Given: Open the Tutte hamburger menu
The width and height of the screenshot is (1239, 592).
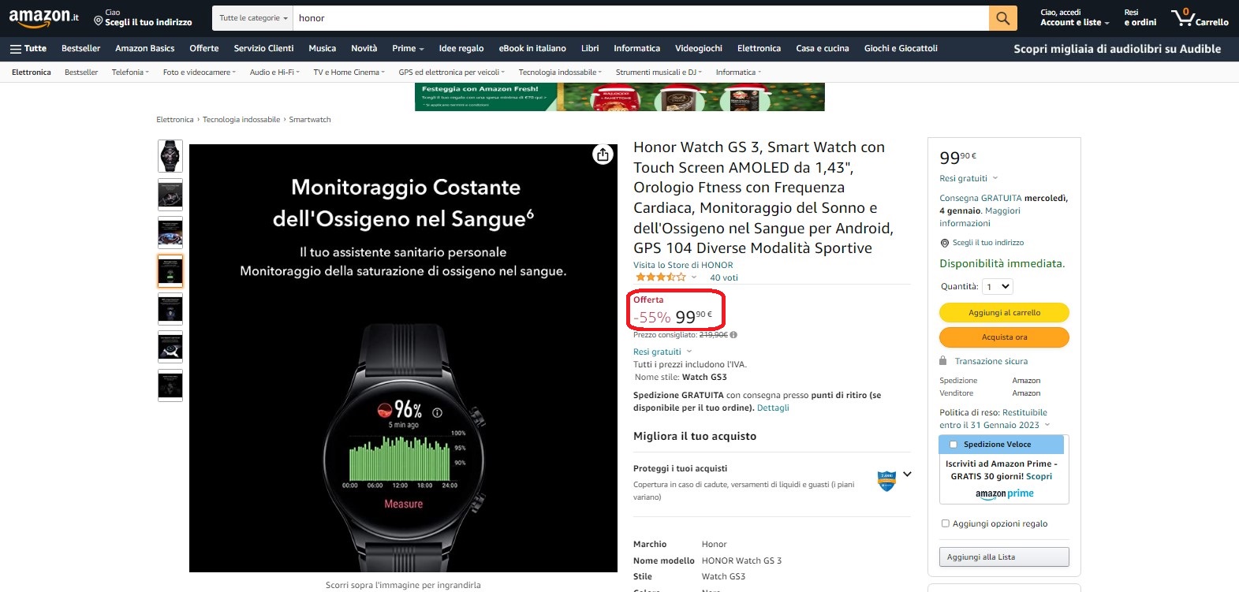Looking at the screenshot, I should pos(28,48).
